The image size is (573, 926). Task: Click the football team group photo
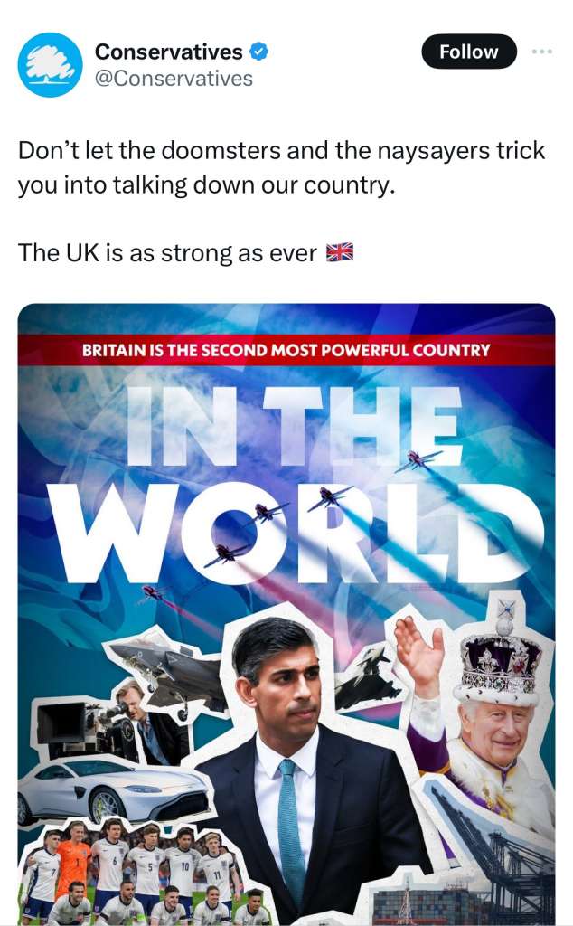[x=136, y=873]
